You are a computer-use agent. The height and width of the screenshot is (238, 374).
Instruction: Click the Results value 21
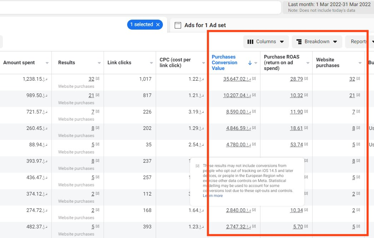(91, 96)
